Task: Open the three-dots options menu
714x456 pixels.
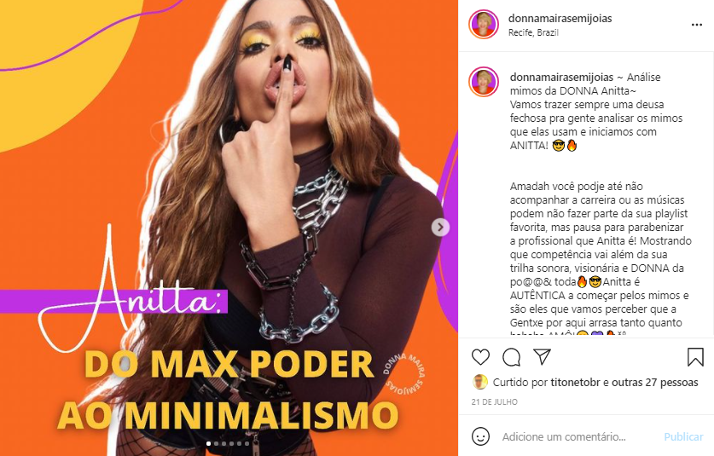Action: (x=697, y=25)
